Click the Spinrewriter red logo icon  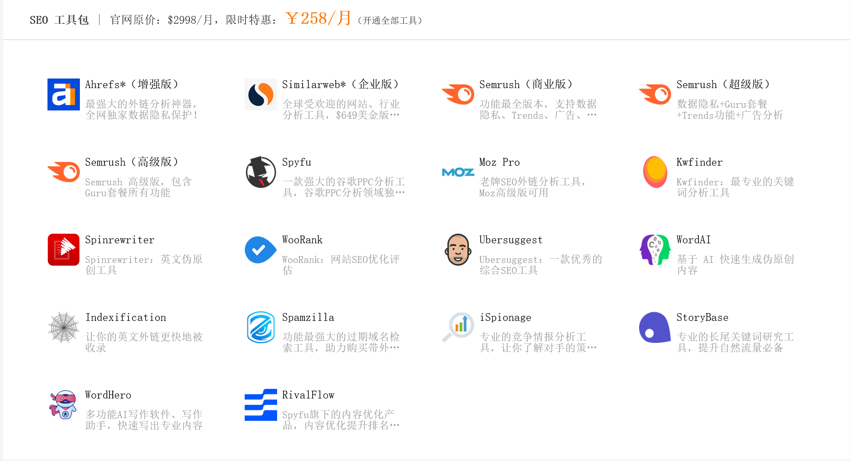point(63,250)
